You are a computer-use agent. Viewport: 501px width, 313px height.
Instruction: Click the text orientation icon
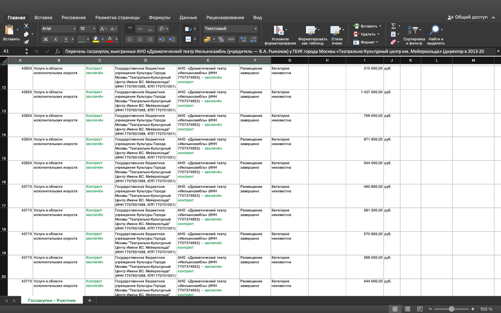click(162, 29)
